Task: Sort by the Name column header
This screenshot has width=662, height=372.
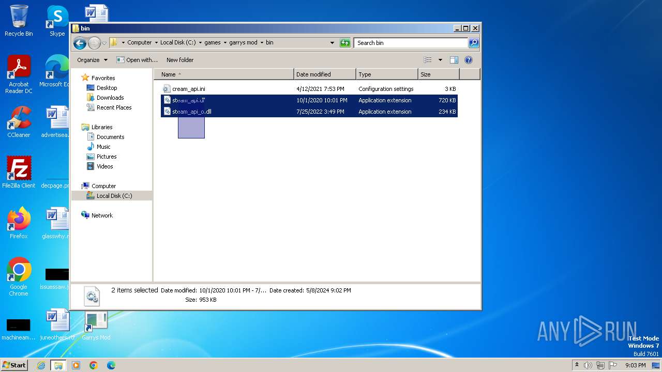Action: coord(224,74)
